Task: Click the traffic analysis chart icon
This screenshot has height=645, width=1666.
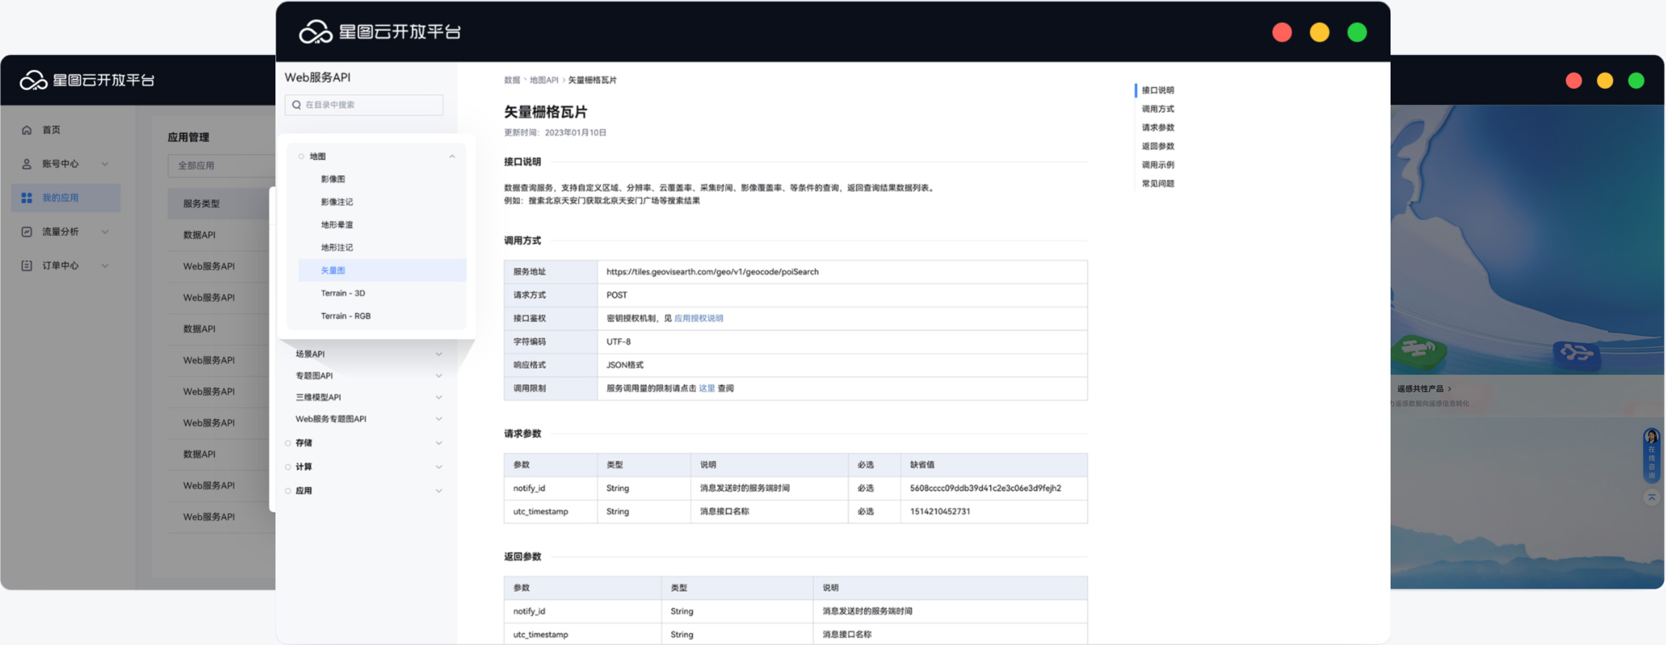Action: (x=27, y=232)
